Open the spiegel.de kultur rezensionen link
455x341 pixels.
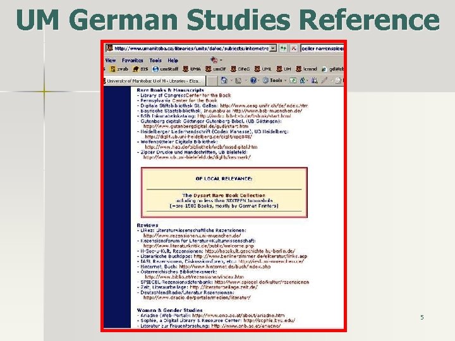262,282
